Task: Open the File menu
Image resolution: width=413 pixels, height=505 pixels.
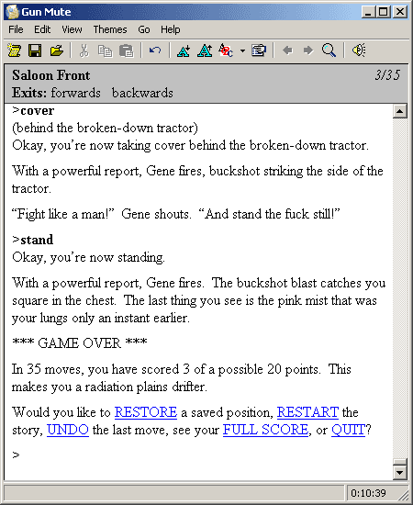Action: (16, 29)
